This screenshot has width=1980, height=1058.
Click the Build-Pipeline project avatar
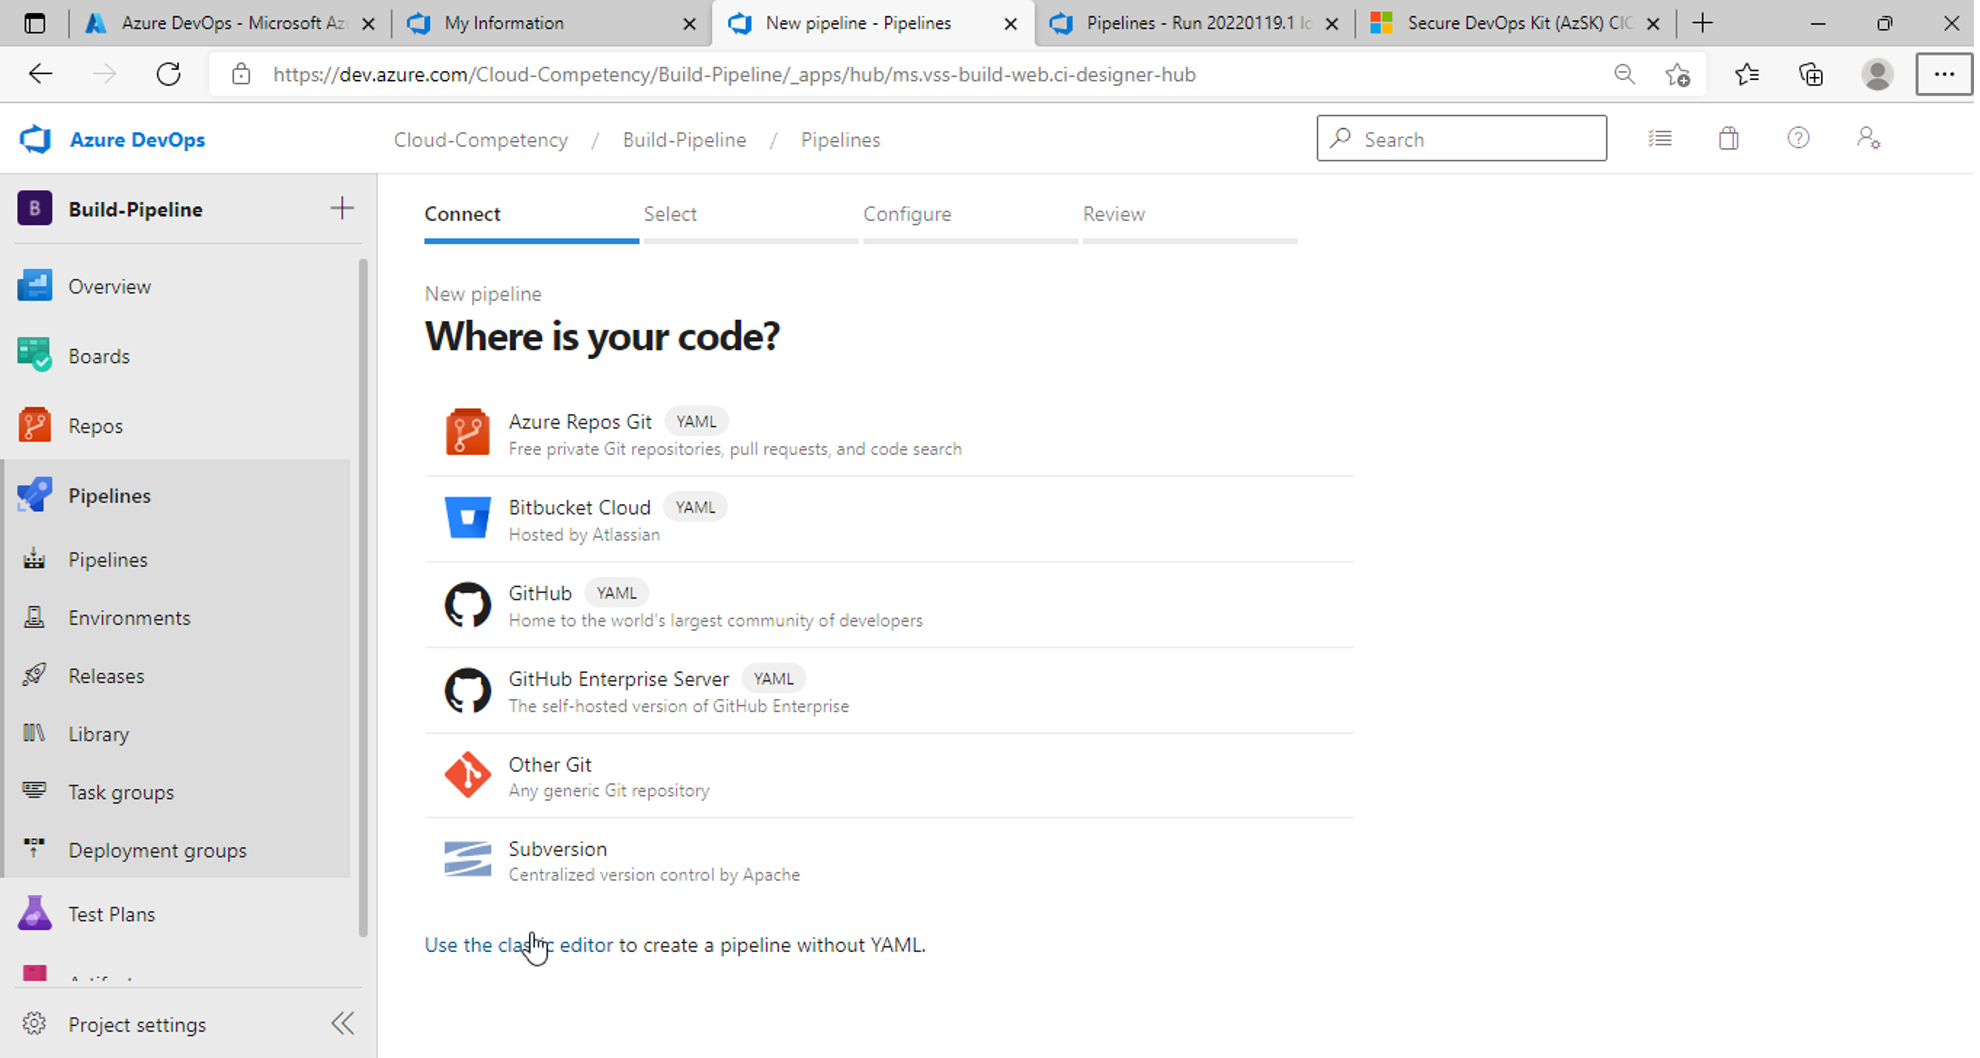click(x=34, y=208)
